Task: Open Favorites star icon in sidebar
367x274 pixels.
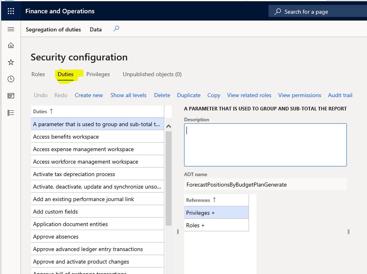Action: 11,62
